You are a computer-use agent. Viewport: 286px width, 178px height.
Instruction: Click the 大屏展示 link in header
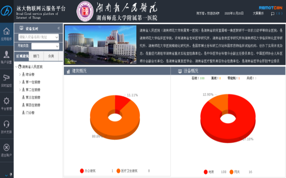(x=258, y=13)
